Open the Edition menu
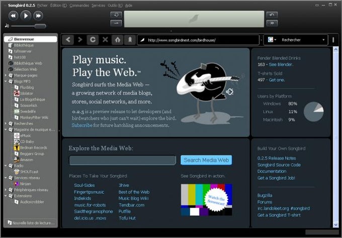The image size is (342, 238). 58,6
